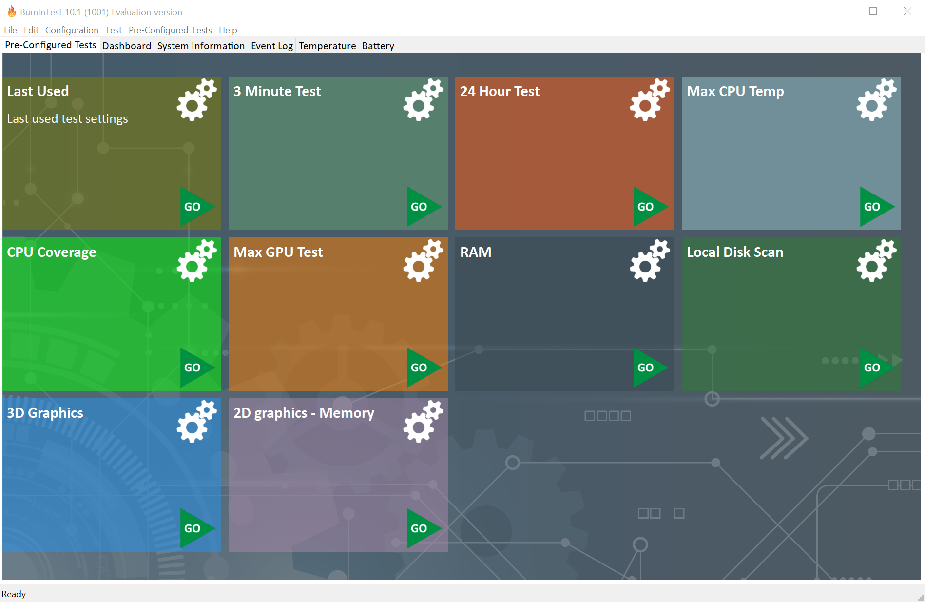Run the 3 Minute Test GO arrow
Viewport: 925px width, 602px height.
(x=424, y=207)
